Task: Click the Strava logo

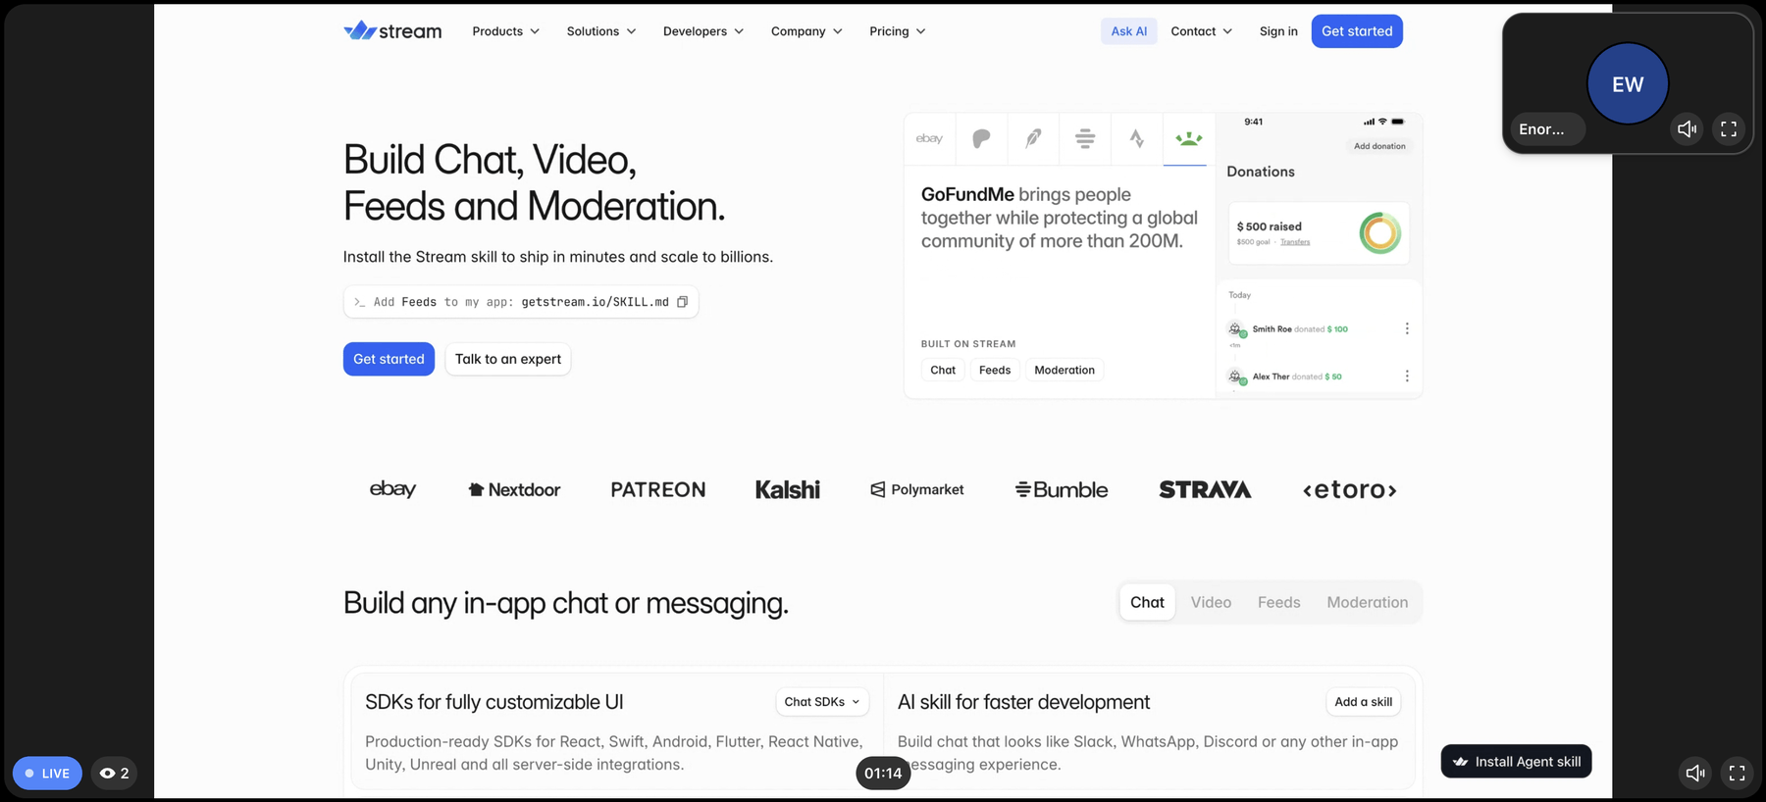Action: coord(1205,489)
